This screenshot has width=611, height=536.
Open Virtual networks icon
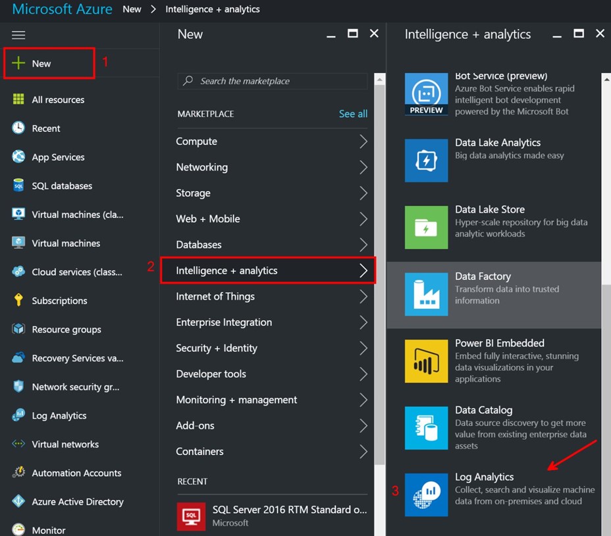pos(18,444)
